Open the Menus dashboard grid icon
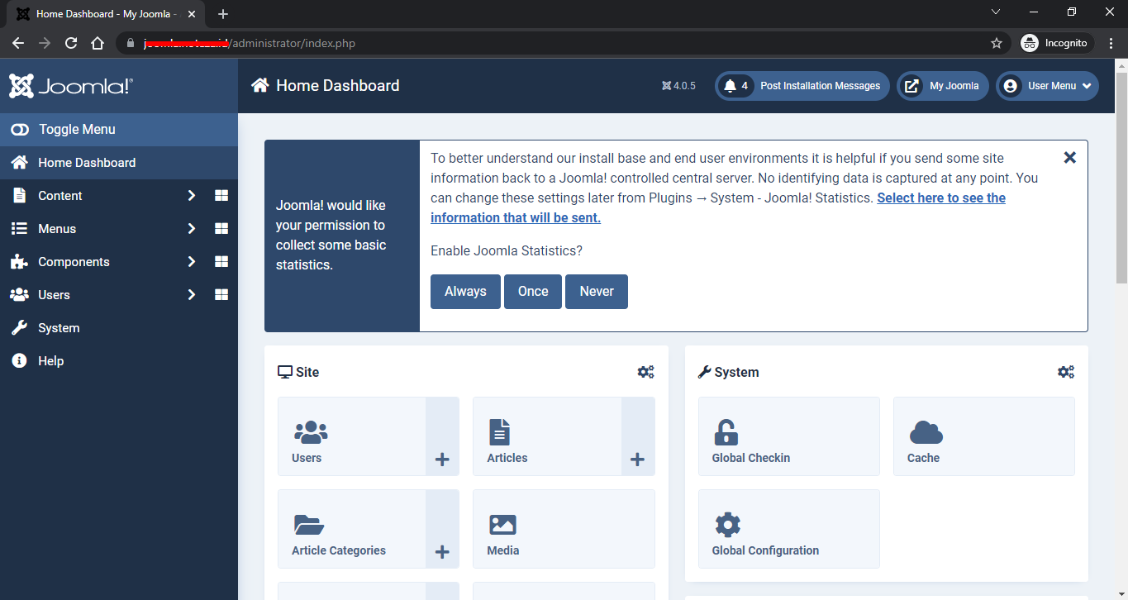1128x600 pixels. tap(221, 229)
